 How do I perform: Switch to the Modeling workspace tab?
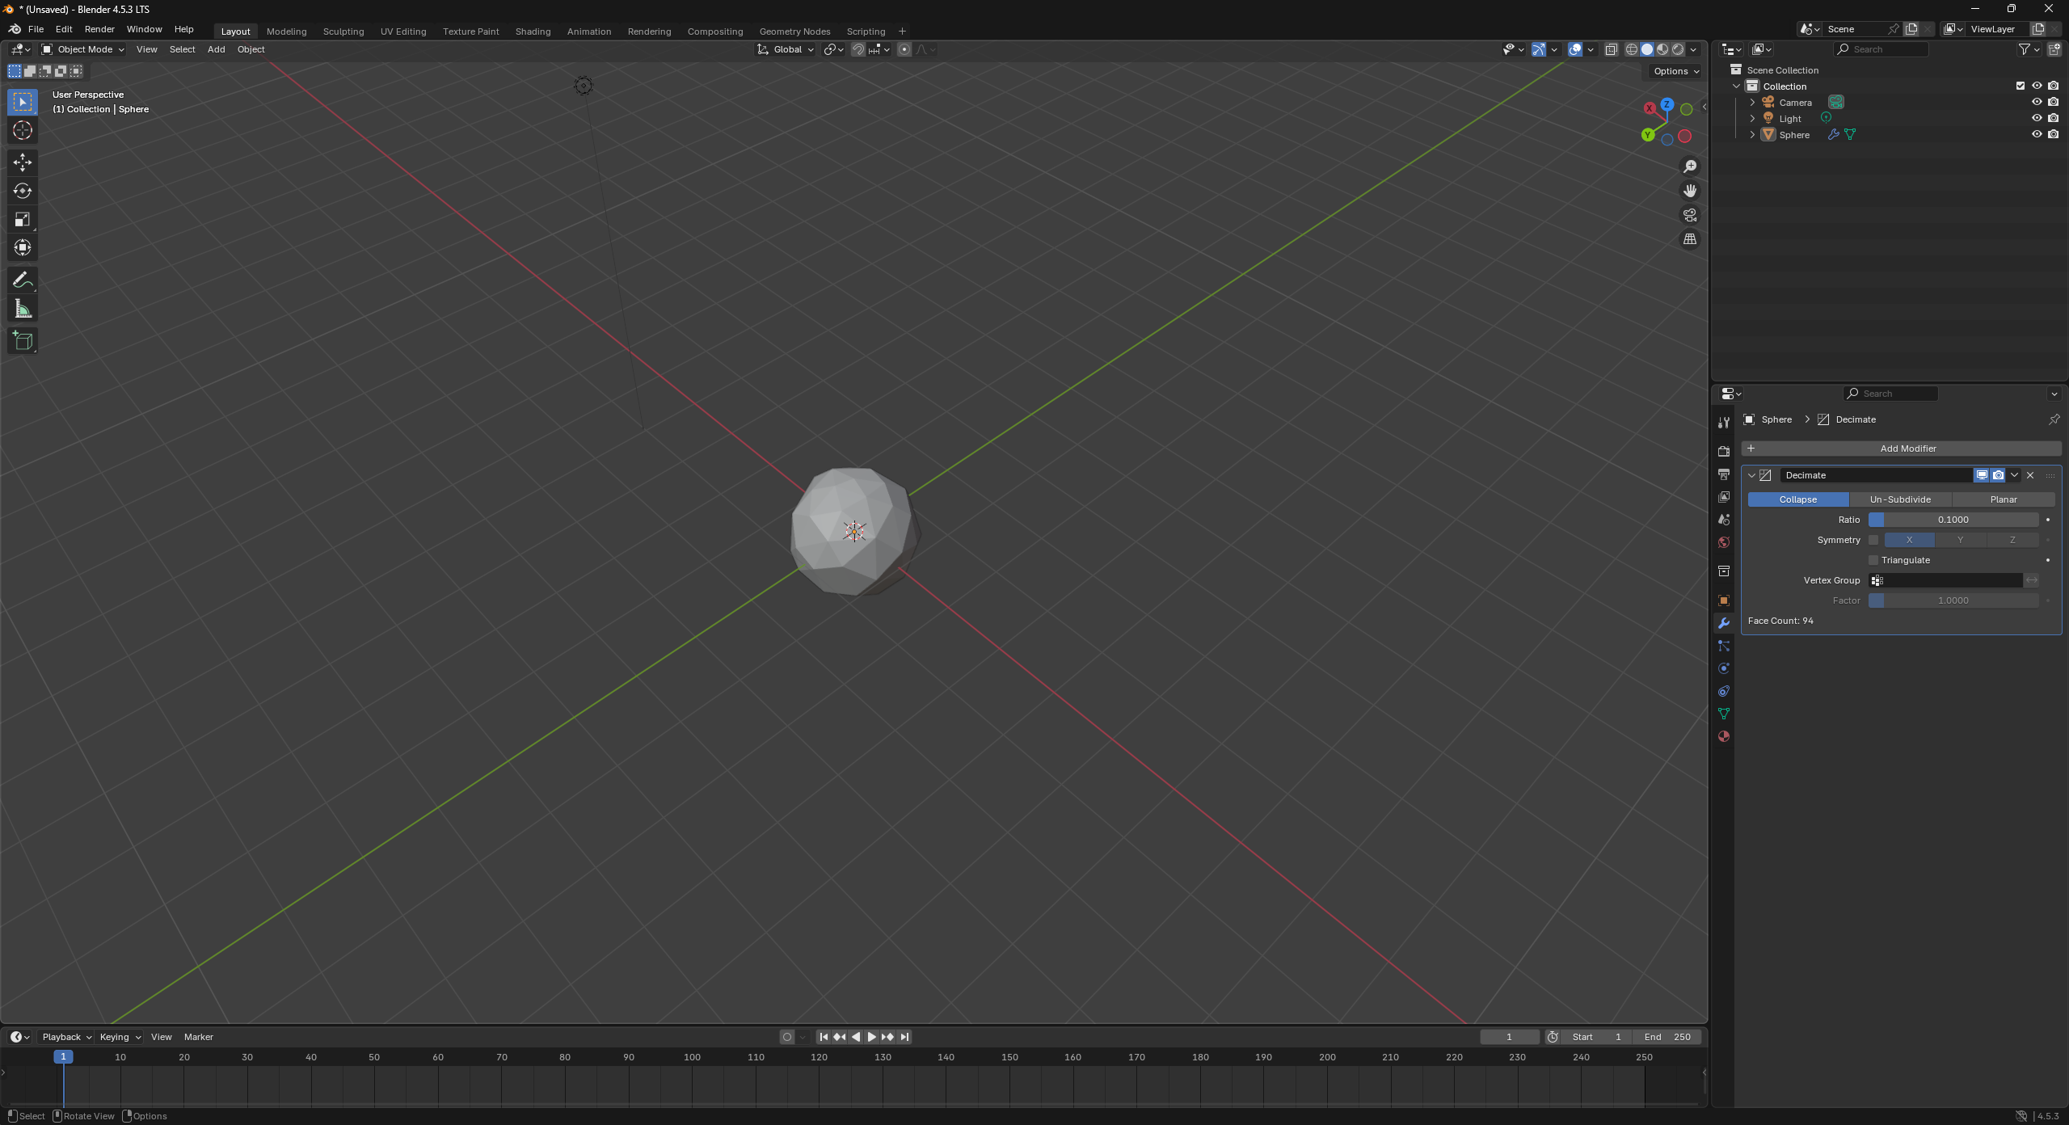[x=286, y=32]
